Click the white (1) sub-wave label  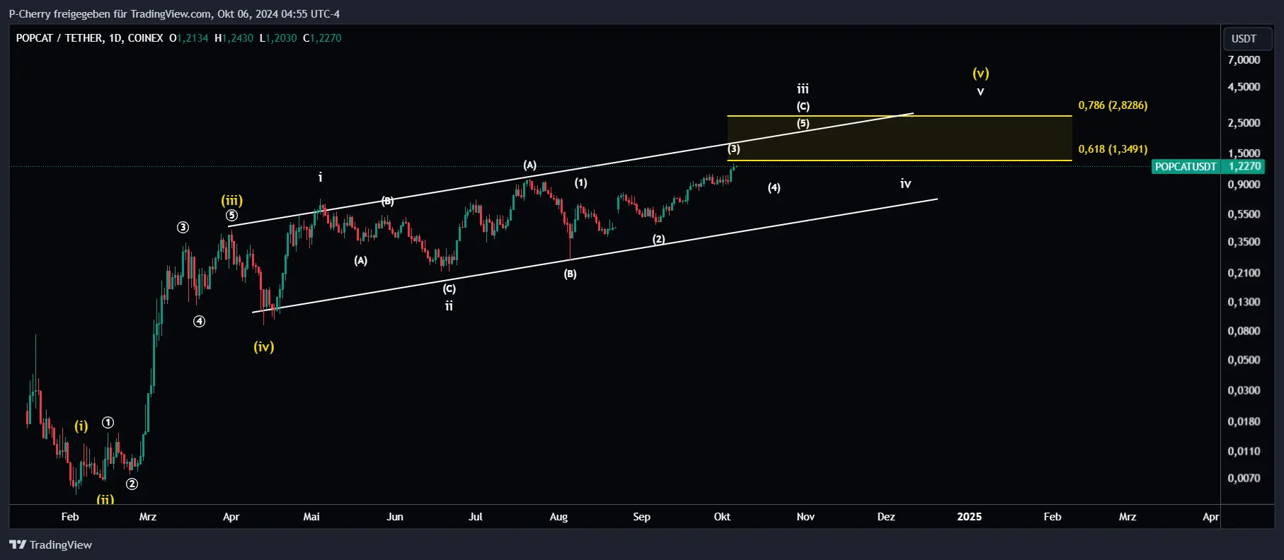581,183
